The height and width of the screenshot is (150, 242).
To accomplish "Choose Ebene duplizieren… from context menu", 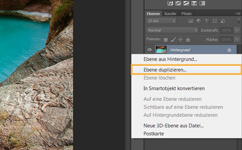I will coord(187,70).
